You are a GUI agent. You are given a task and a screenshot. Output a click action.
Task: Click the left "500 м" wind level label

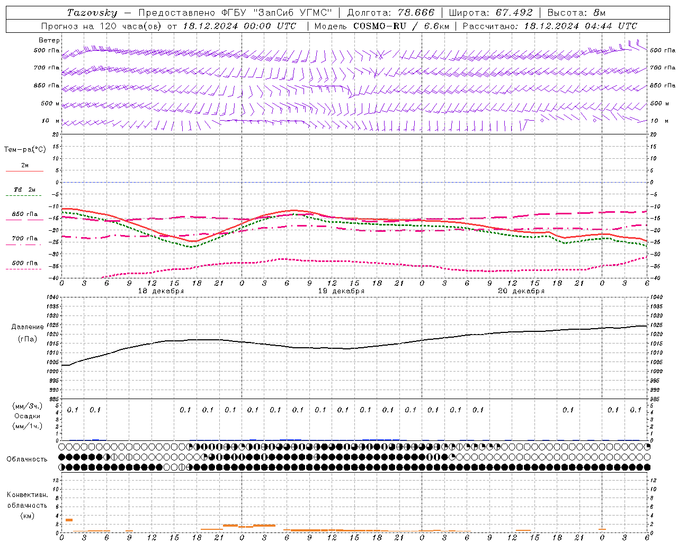50,103
